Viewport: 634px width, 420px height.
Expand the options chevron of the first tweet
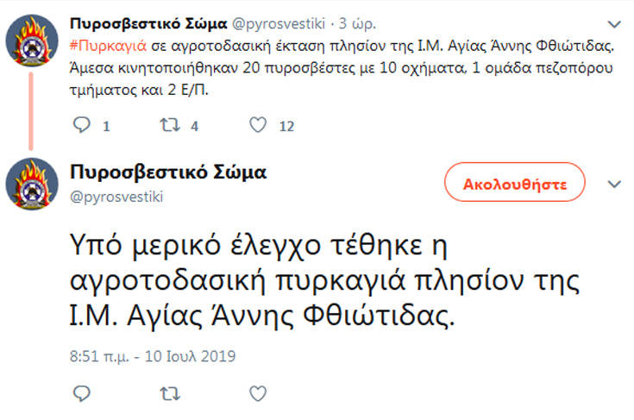pos(614,24)
